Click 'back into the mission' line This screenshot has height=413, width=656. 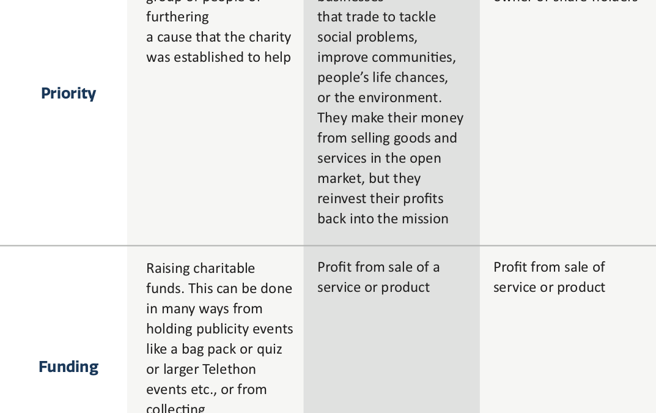click(x=383, y=218)
